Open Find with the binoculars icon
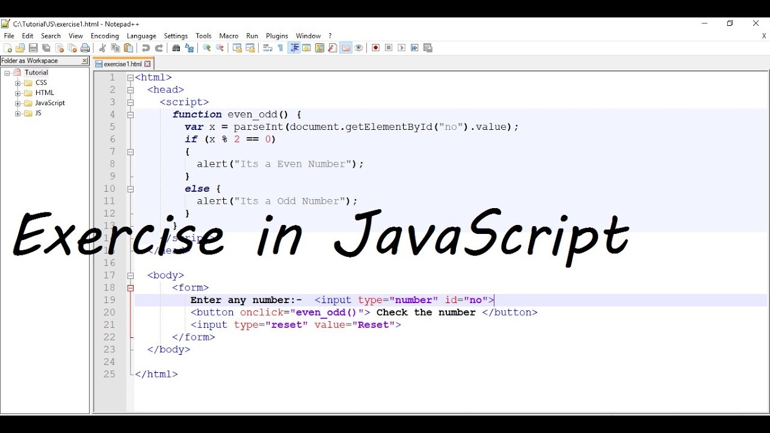This screenshot has width=770, height=433. (176, 48)
